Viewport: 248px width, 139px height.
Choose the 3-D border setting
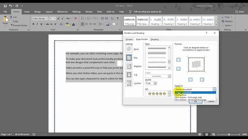click(129, 75)
